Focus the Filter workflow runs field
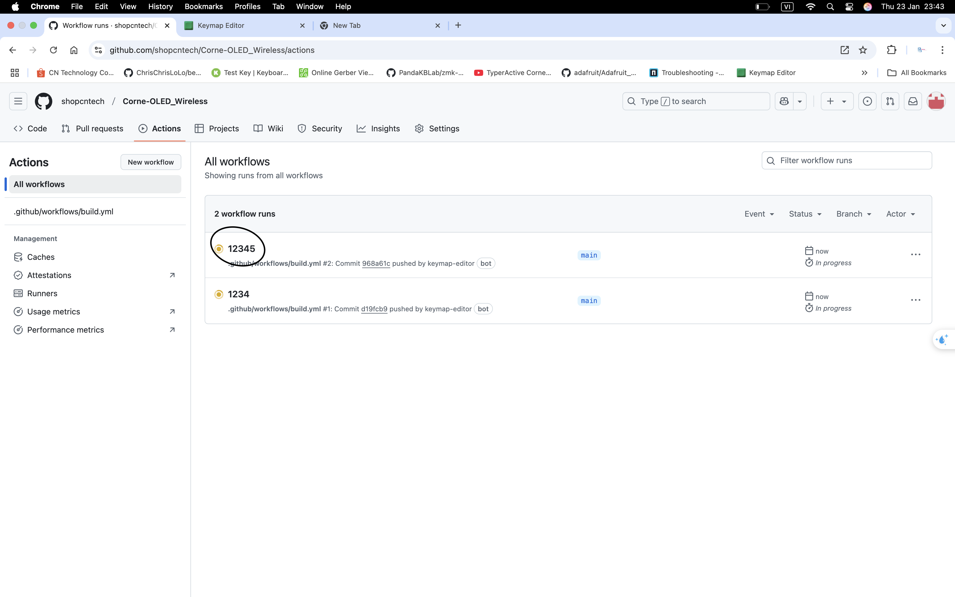Screen dimensions: 955x597 pyautogui.click(x=847, y=161)
